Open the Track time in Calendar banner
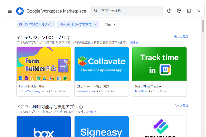This screenshot has width=206, height=137. point(159,64)
